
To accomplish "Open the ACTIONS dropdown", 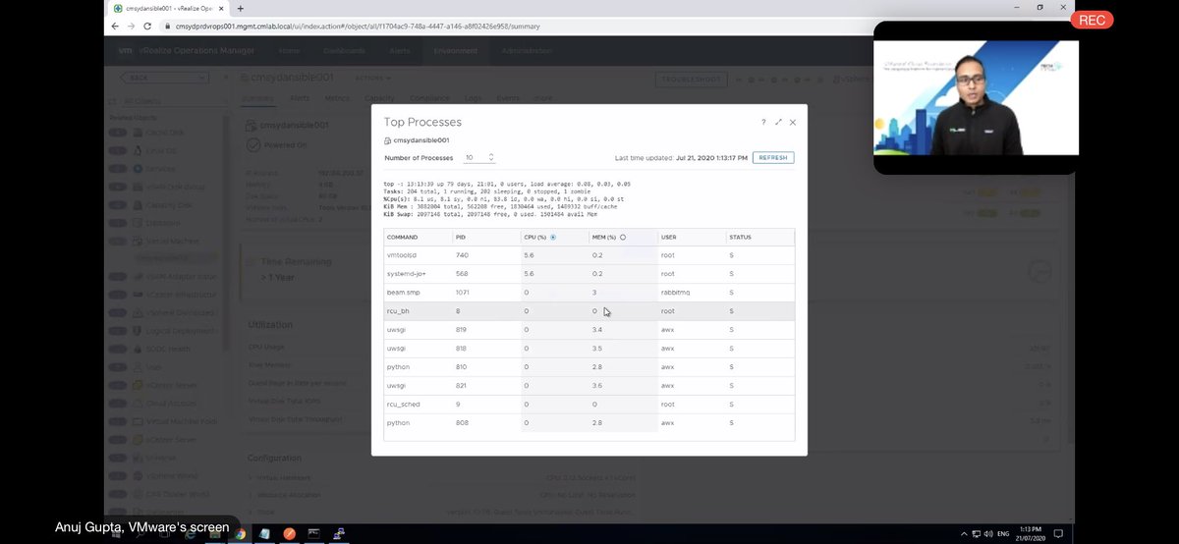I will coord(373,78).
